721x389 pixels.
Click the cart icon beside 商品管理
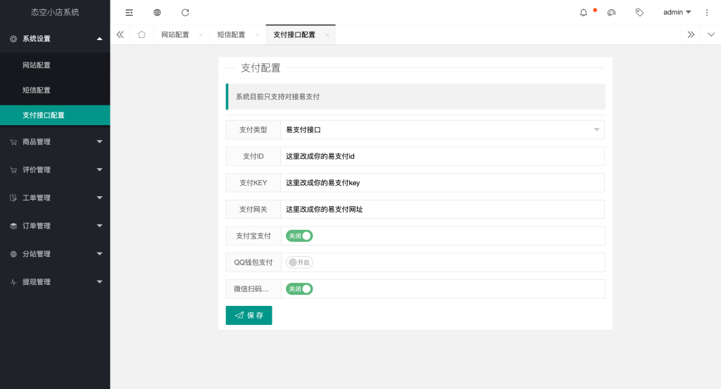click(x=13, y=142)
